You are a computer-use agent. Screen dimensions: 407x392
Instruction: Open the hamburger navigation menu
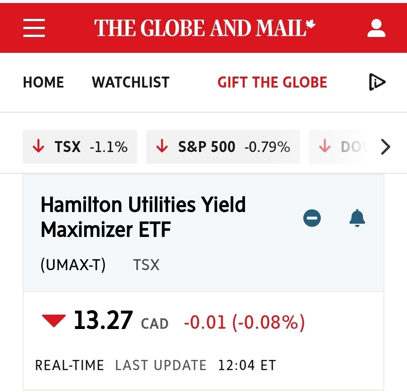click(x=34, y=28)
